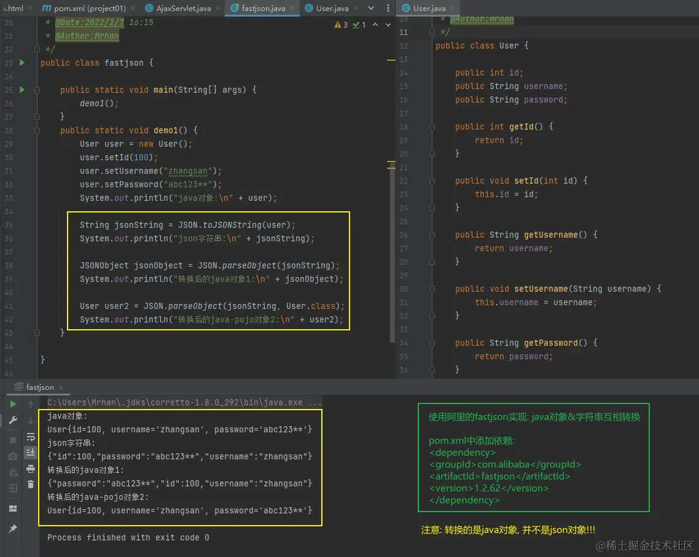Collapse the demo1 method using its fold marker
The height and width of the screenshot is (557, 699).
click(x=37, y=130)
